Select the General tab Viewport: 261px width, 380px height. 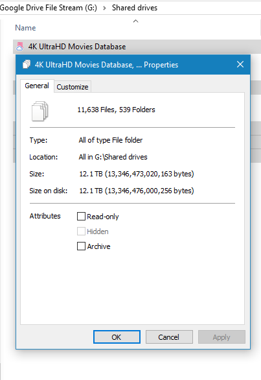pyautogui.click(x=37, y=86)
